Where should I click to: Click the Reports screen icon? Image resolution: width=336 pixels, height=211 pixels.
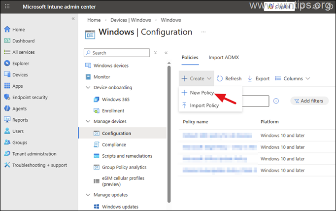click(x=7, y=120)
